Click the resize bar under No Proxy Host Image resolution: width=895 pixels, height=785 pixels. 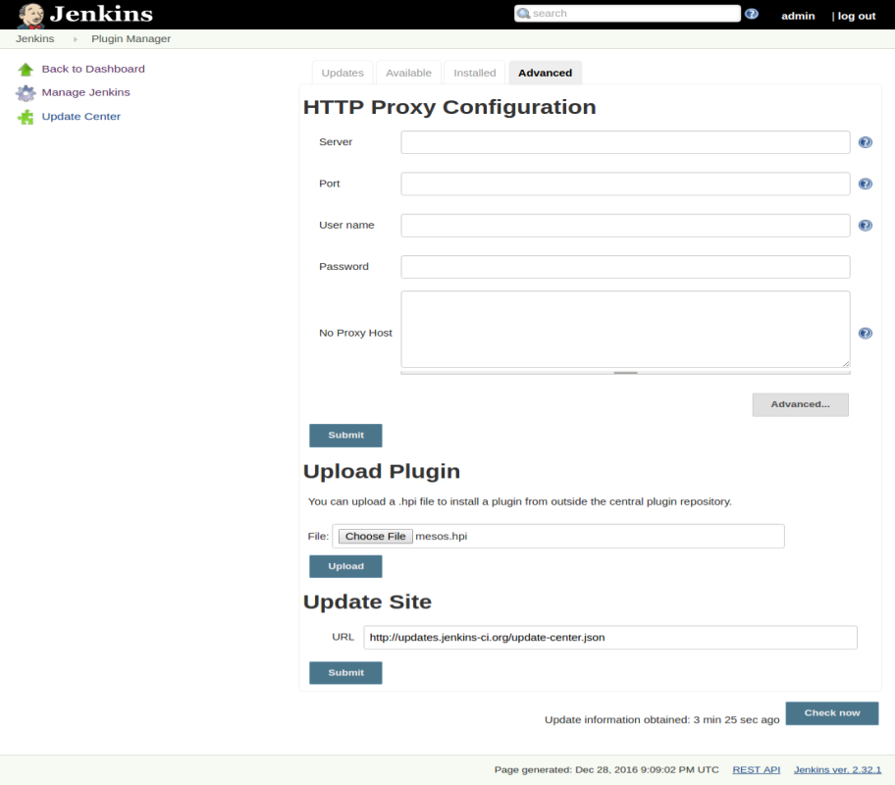tap(625, 373)
